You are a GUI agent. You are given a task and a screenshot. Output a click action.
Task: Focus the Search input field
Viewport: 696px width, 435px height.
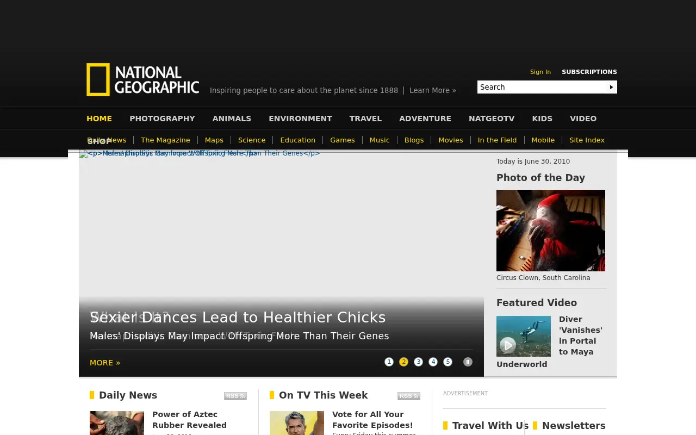point(542,87)
